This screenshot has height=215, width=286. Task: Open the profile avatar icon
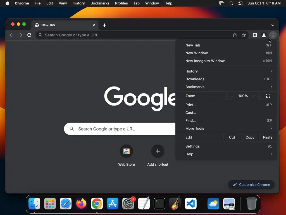[264, 35]
